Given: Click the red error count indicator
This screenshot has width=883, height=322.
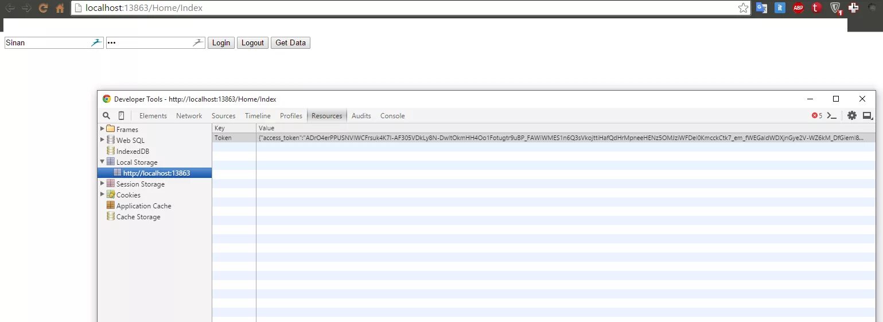Looking at the screenshot, I should (x=816, y=115).
